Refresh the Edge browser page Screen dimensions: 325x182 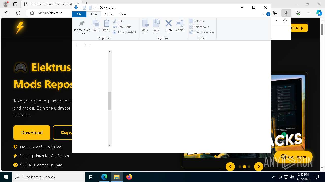18,13
